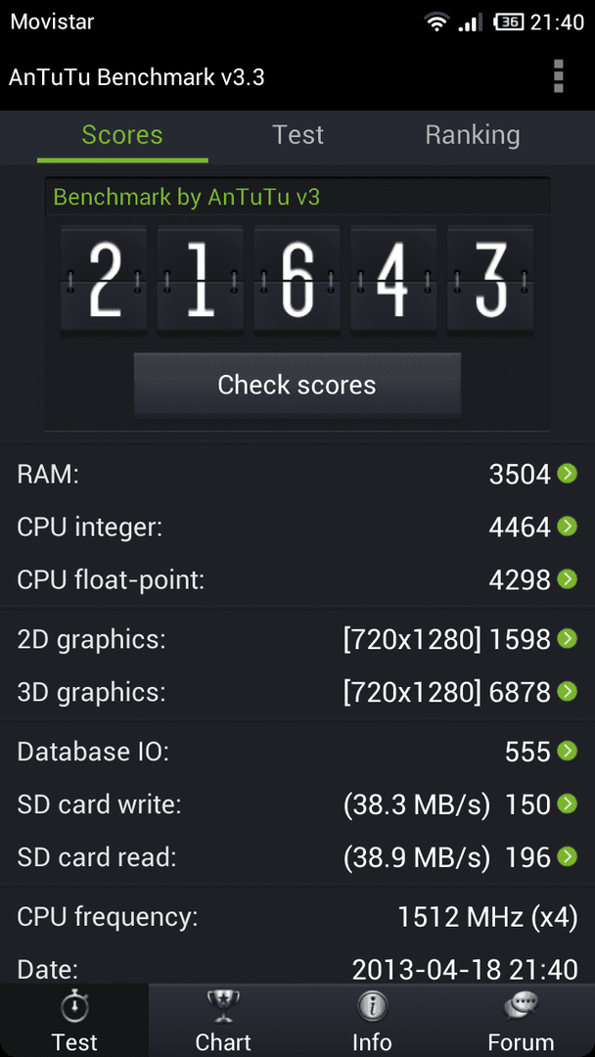
Task: Expand the 3D graphics score arrow
Action: (x=568, y=691)
